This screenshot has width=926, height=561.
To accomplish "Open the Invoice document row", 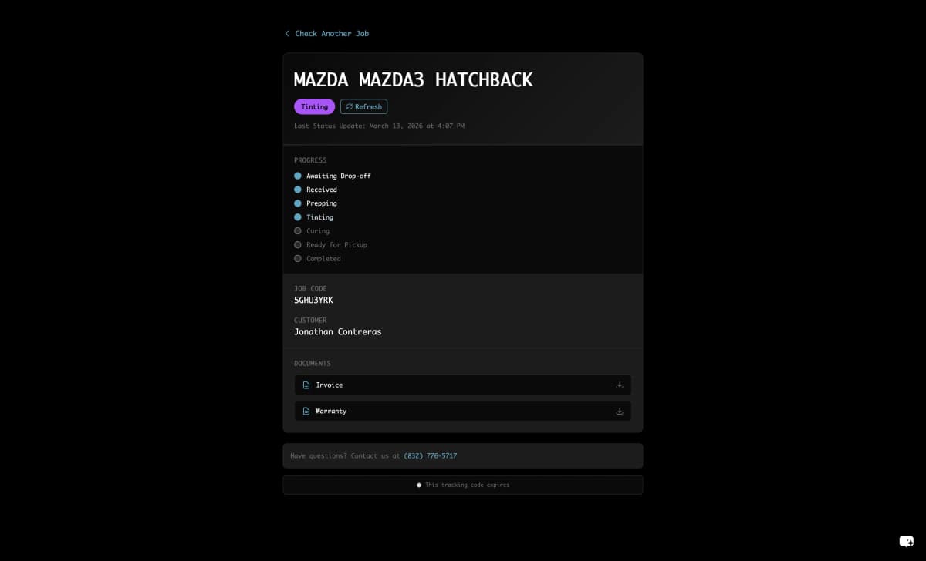I will (x=463, y=385).
